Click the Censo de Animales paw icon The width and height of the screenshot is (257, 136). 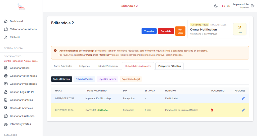click(x=6, y=108)
